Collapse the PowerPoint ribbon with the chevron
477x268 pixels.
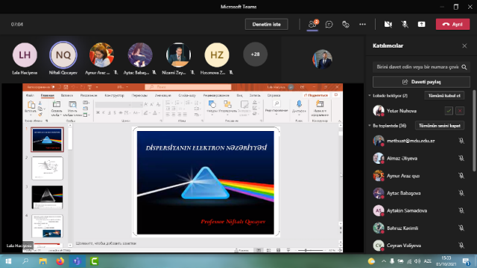click(340, 121)
